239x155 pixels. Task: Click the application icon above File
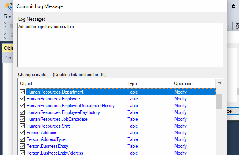[8, 7]
